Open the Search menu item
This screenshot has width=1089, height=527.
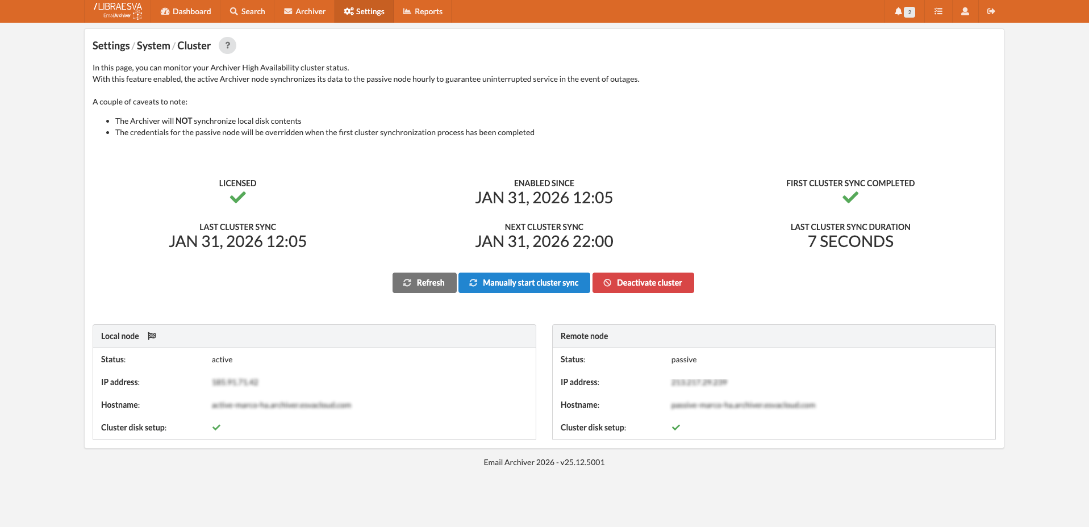tap(247, 11)
